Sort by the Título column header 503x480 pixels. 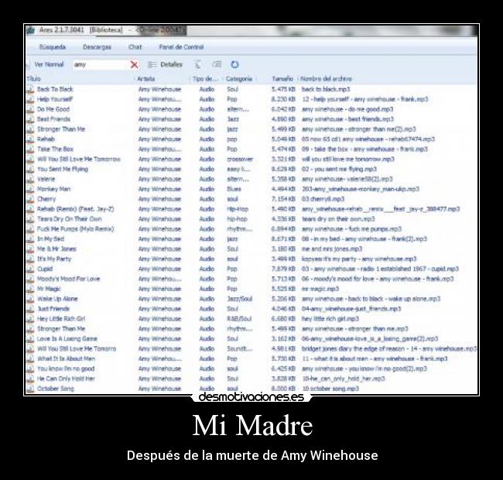(x=34, y=79)
